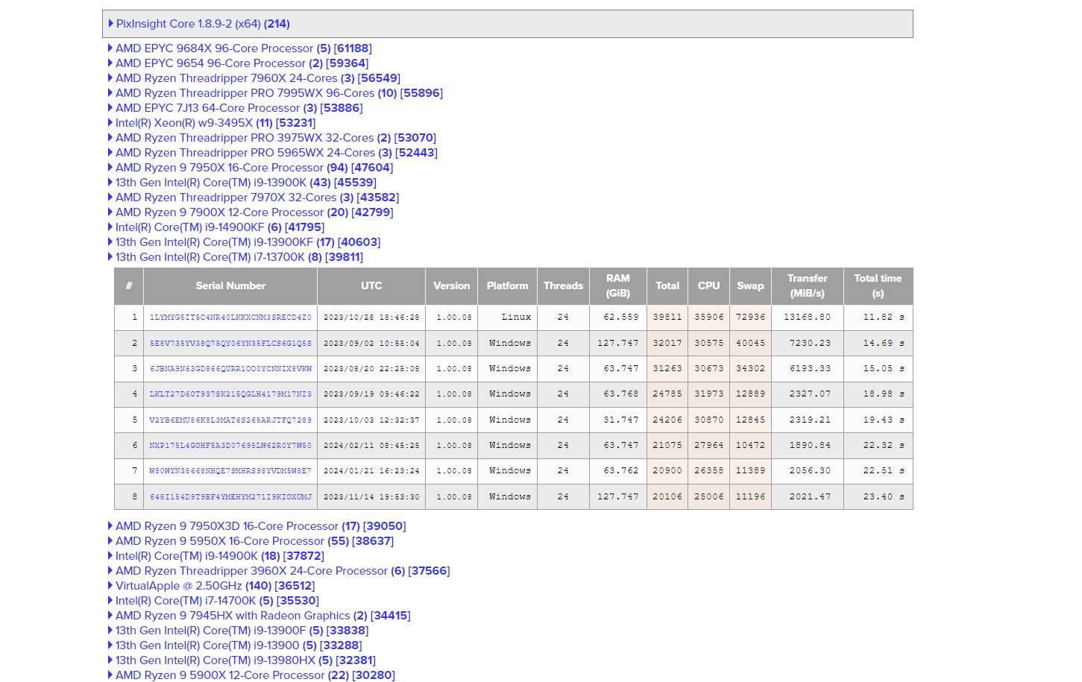This screenshot has height=682, width=1082.
Task: Open serial number 6JBNA9N63GD866QURR1O0OYCNNIX8VKW
Action: pyautogui.click(x=230, y=369)
